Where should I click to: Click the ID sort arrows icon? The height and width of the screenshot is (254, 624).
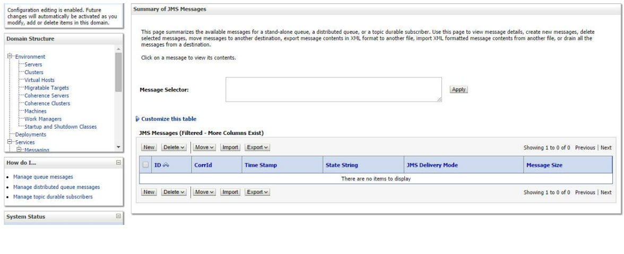tap(166, 165)
